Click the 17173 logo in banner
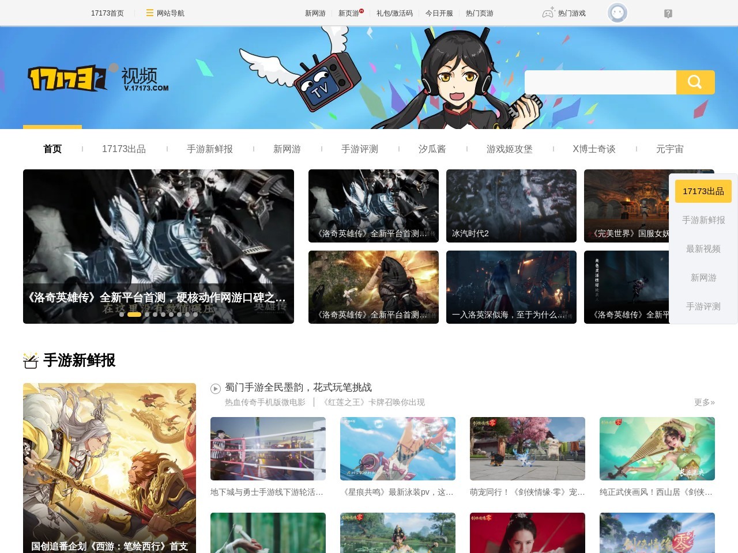Screen dimensions: 738x553 (67, 78)
